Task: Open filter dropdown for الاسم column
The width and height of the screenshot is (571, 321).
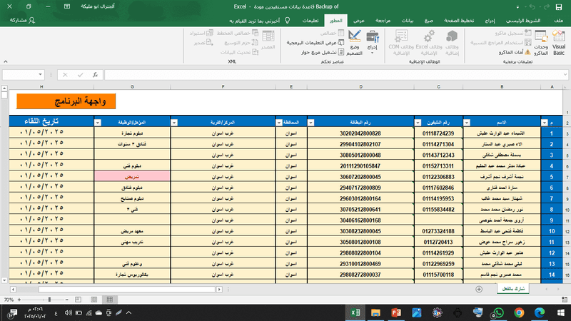Action: point(468,123)
